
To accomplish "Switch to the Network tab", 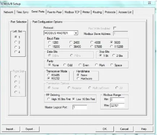I will pyautogui.click(x=8, y=12).
